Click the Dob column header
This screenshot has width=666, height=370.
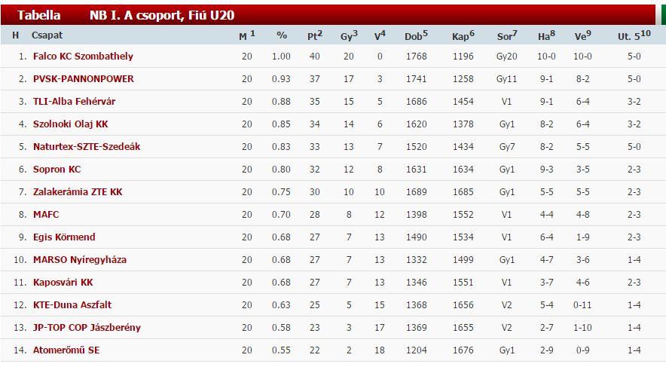tap(416, 35)
